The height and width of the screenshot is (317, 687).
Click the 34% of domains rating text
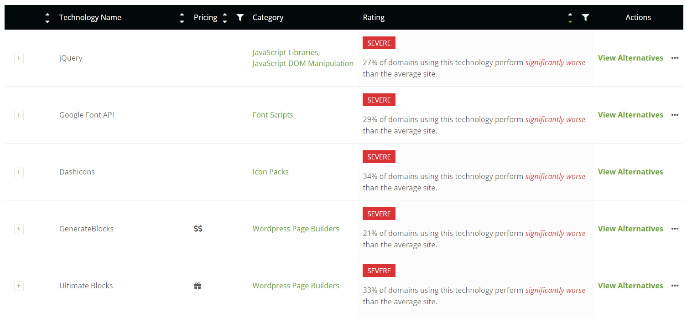(x=474, y=182)
